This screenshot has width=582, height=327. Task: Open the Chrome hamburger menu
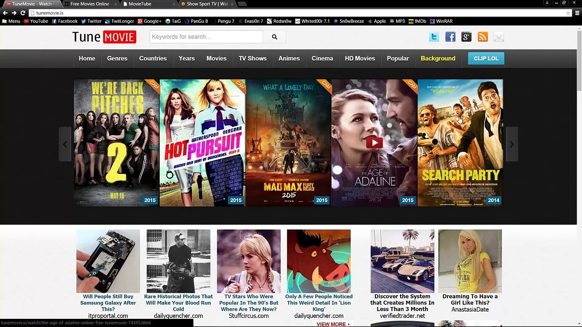tap(577, 13)
